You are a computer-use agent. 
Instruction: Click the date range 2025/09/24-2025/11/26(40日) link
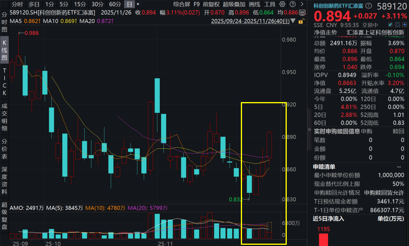tap(250, 21)
